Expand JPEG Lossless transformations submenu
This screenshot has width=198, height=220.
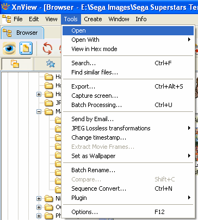(128, 128)
